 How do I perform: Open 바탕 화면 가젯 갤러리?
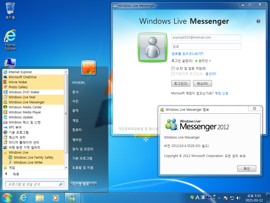pos(33,147)
